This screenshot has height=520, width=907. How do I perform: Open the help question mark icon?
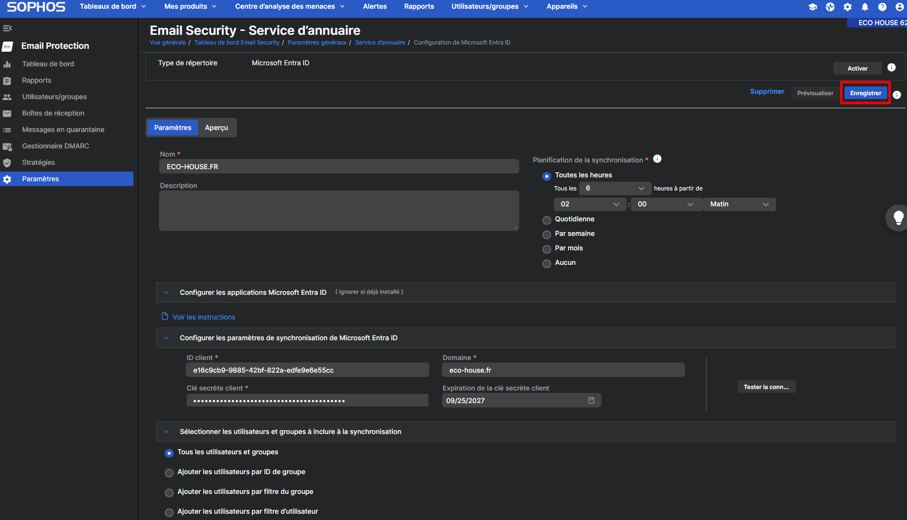point(882,7)
